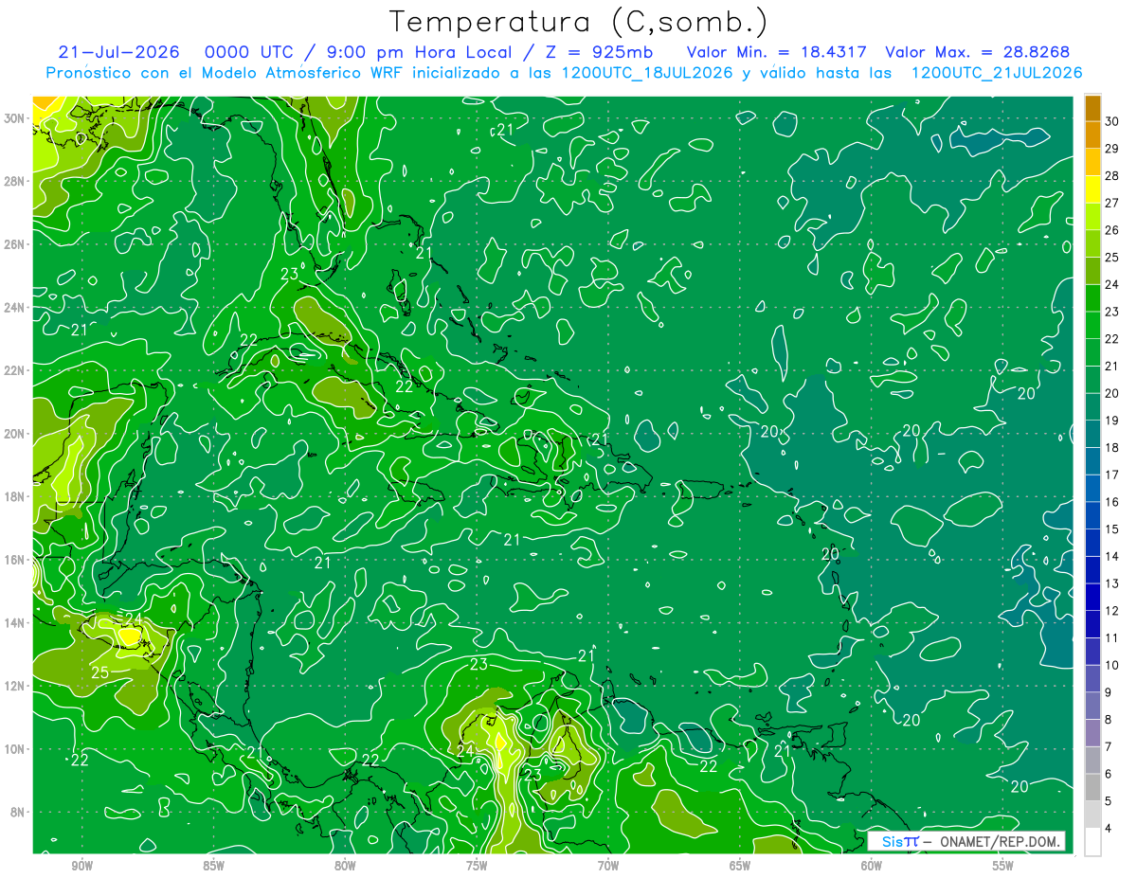Click the 85W longitude label
The image size is (1137, 878).
point(213,866)
